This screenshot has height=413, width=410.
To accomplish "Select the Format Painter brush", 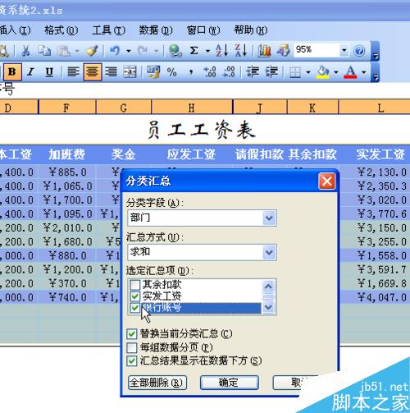I will pos(92,51).
